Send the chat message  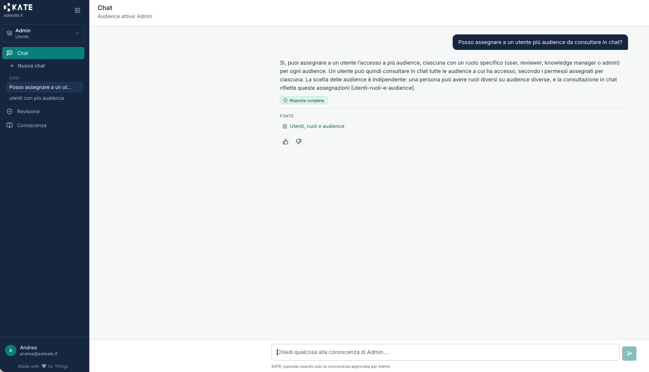coord(629,353)
